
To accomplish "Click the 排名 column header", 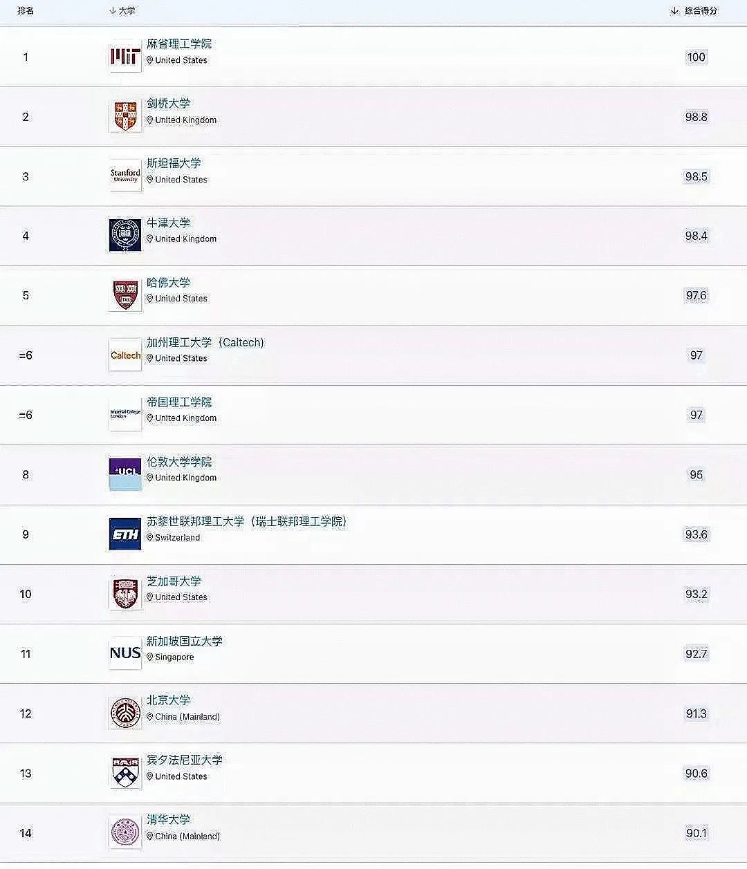I will click(26, 11).
